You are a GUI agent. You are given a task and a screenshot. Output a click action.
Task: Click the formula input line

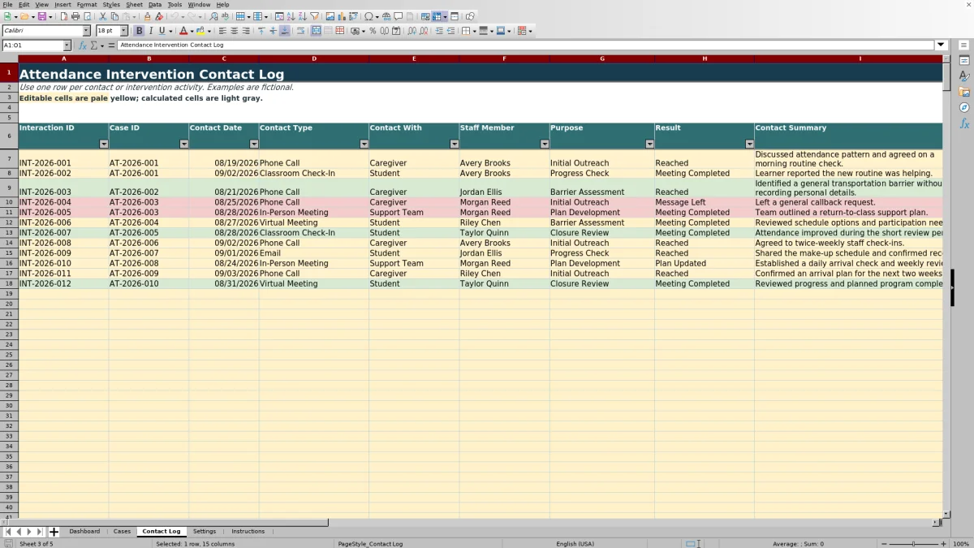[526, 45]
